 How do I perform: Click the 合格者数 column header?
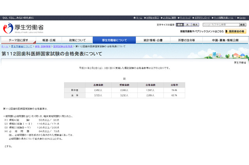[151, 85]
